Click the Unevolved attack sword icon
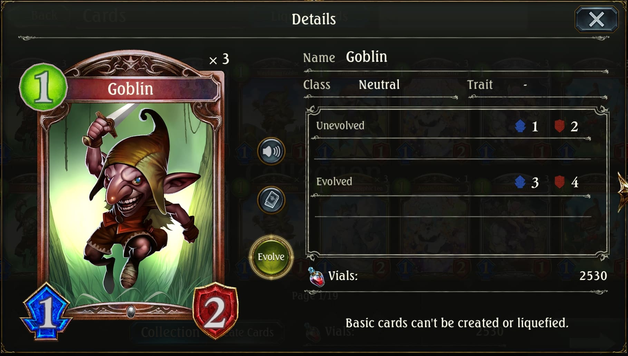 click(520, 126)
